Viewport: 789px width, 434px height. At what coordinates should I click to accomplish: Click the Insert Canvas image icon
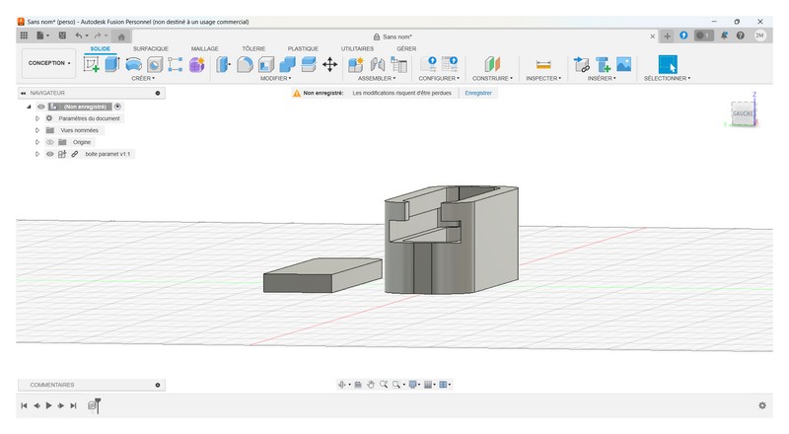coord(623,64)
